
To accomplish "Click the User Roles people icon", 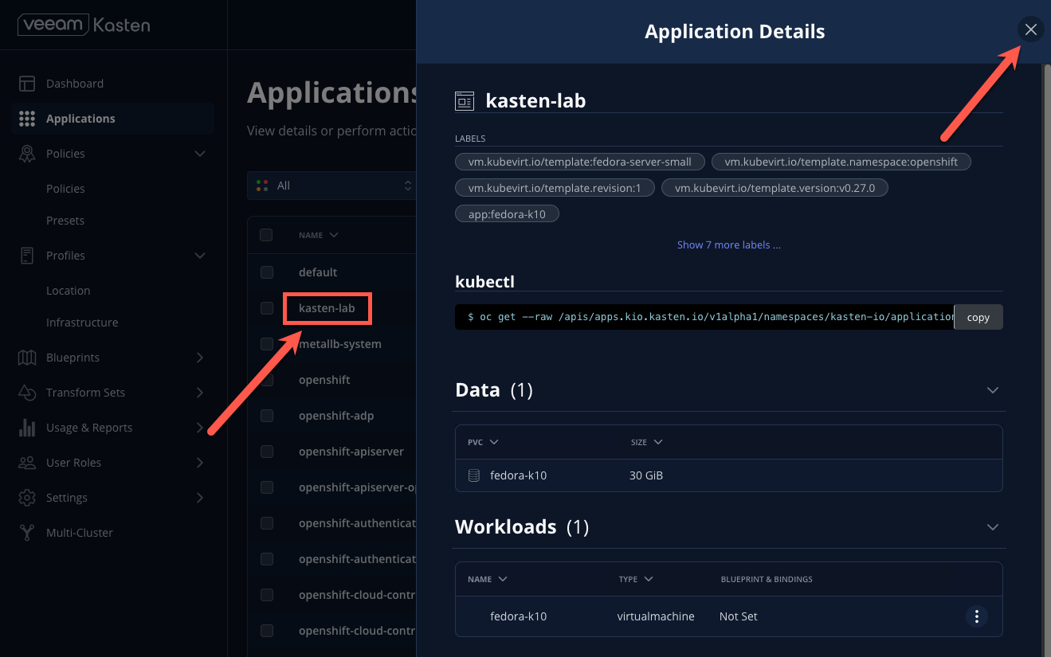I will coord(27,463).
